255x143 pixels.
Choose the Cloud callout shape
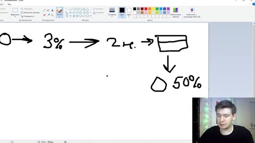[x=88, y=16]
